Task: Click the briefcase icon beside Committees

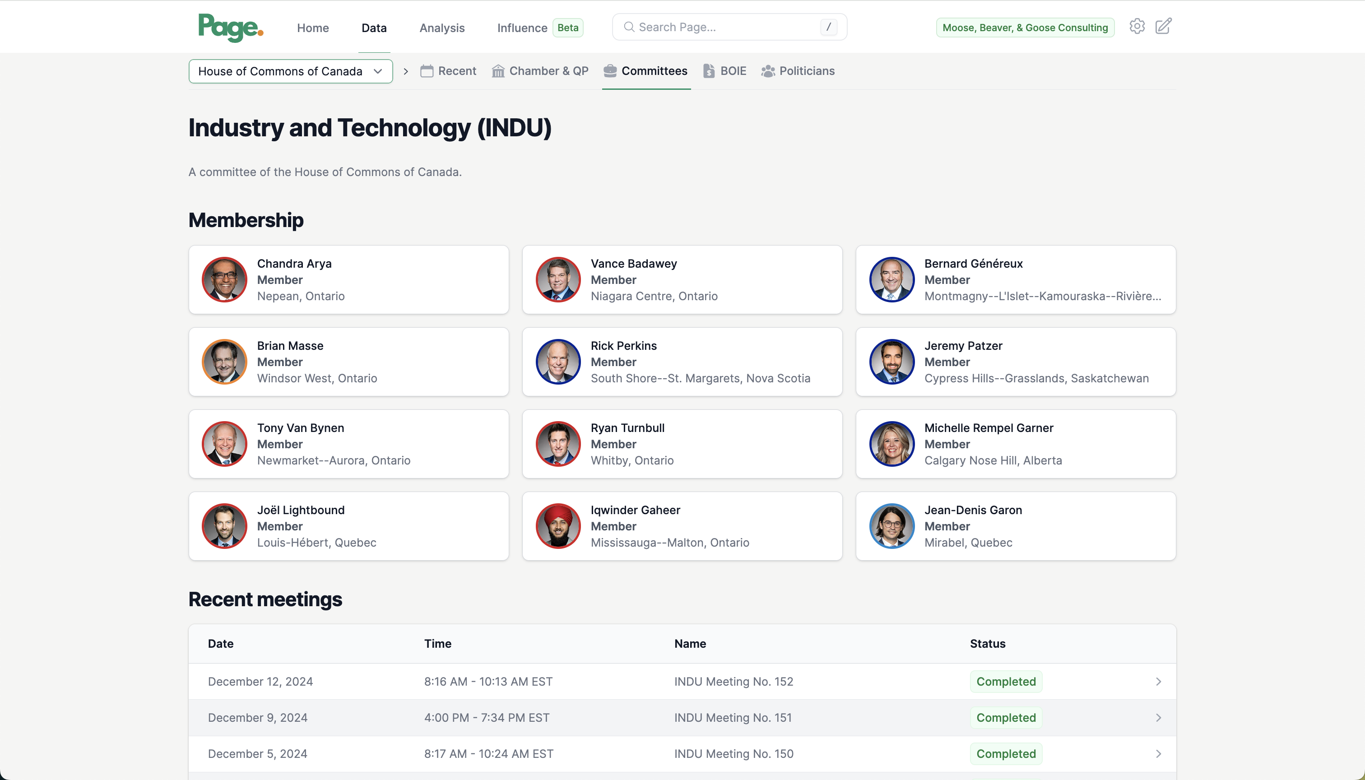Action: pos(610,71)
